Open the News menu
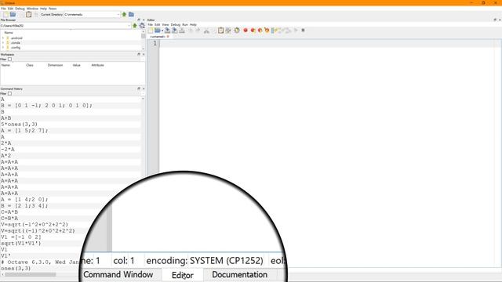Image resolution: width=502 pixels, height=282 pixels. [53, 9]
